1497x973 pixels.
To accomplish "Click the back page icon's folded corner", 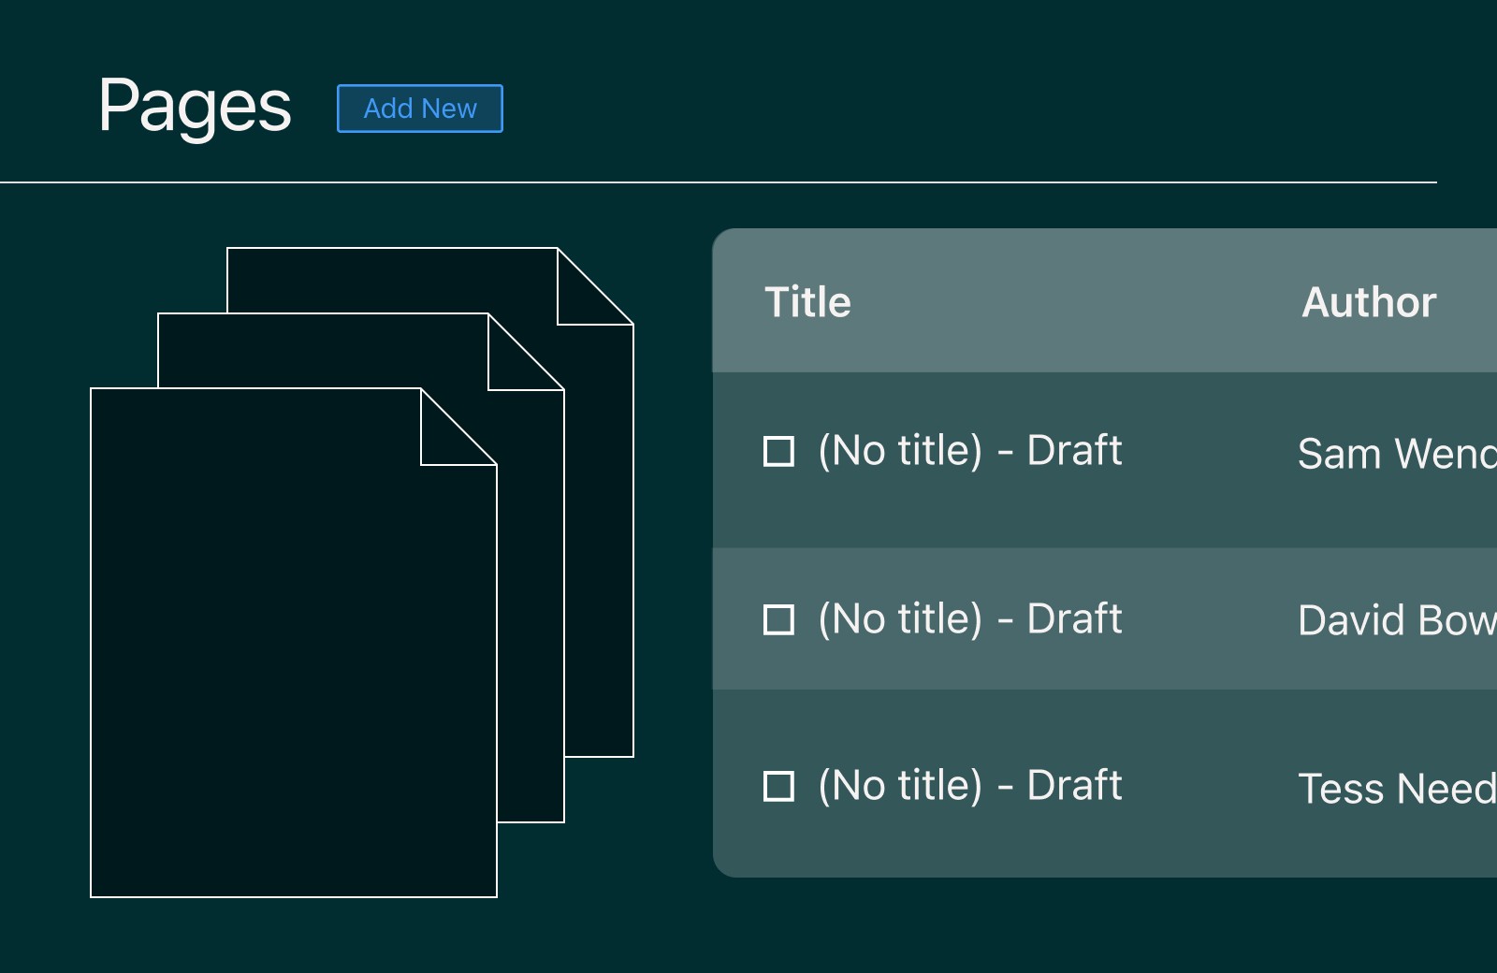I will (x=584, y=298).
